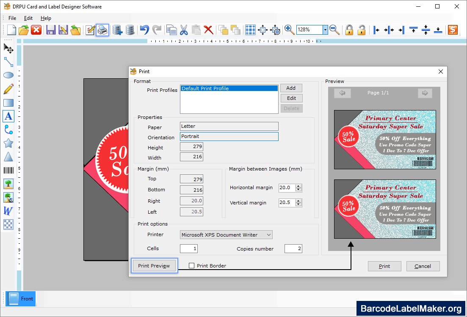Select the Star shape tool

pyautogui.click(x=8, y=143)
